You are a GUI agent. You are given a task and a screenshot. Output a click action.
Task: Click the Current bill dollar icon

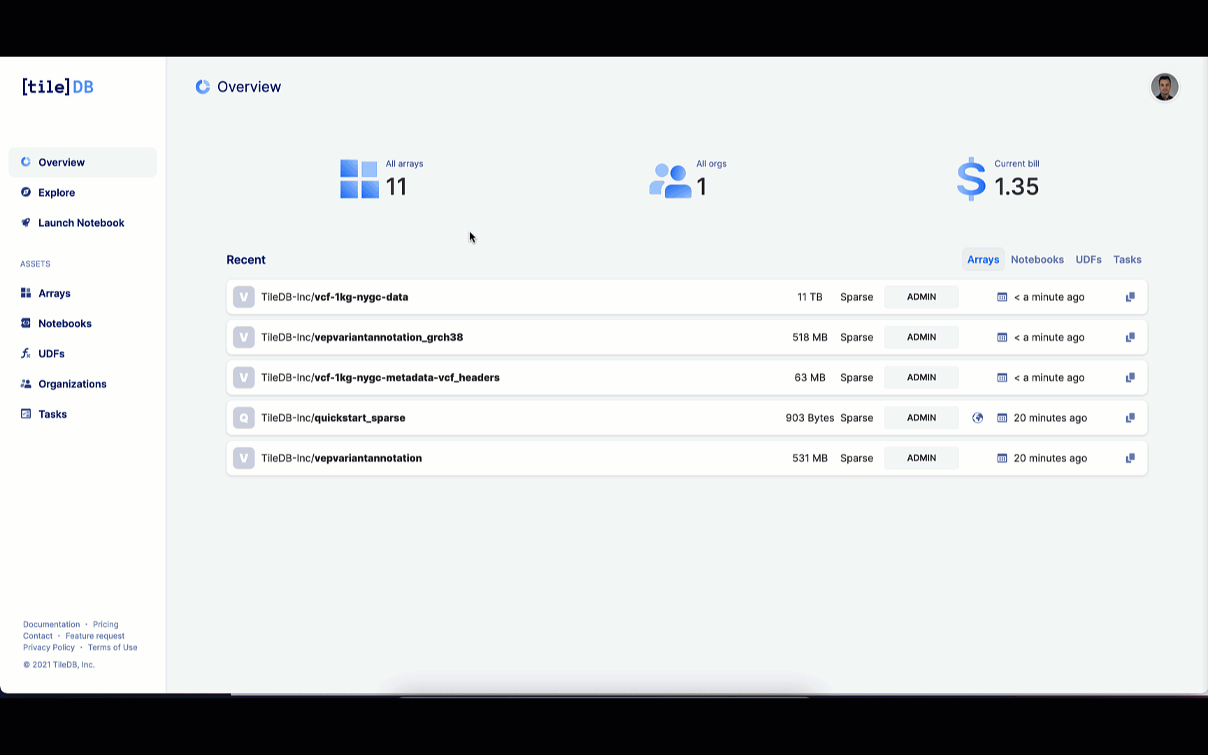[971, 179]
